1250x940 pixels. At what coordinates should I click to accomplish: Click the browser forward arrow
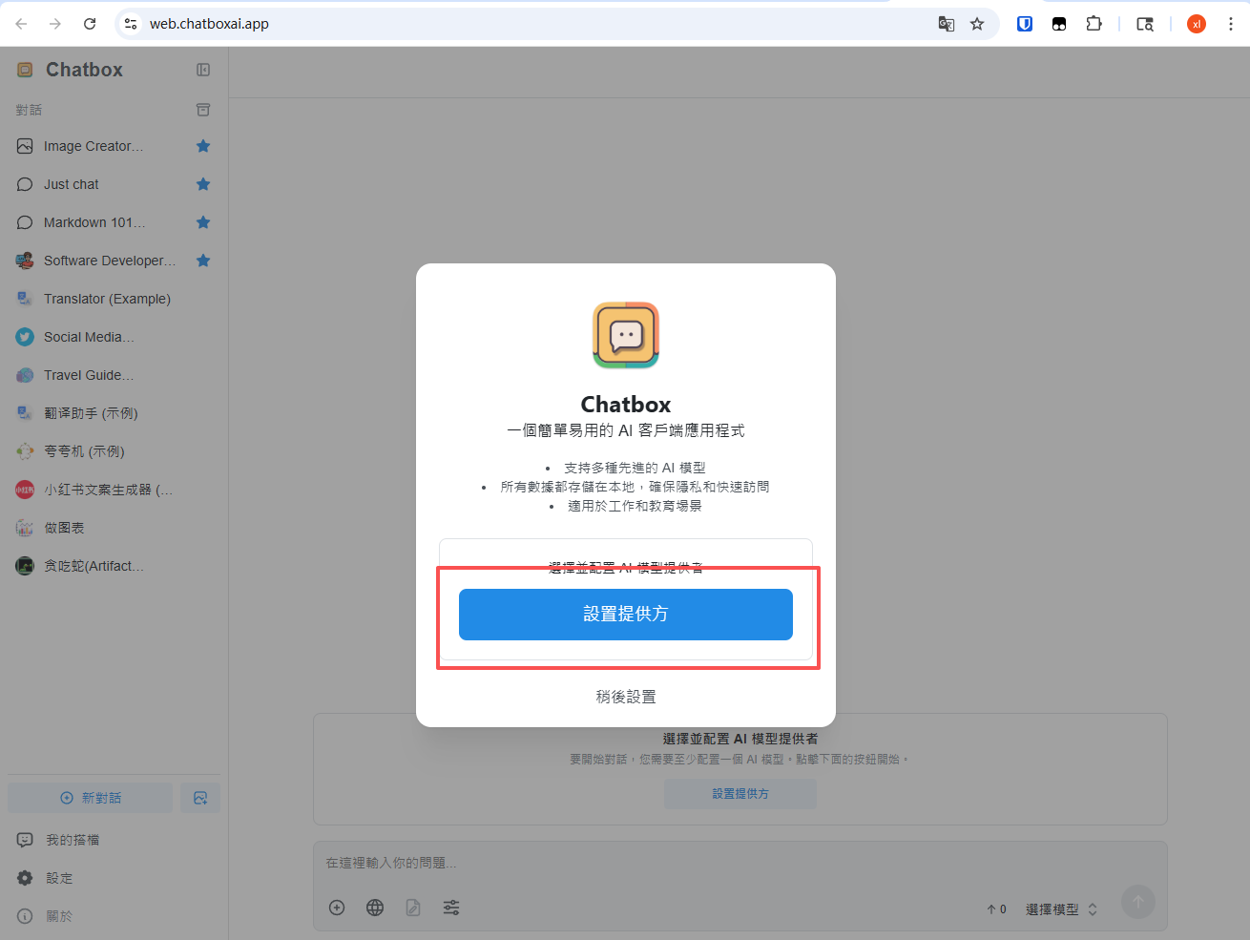[x=55, y=24]
